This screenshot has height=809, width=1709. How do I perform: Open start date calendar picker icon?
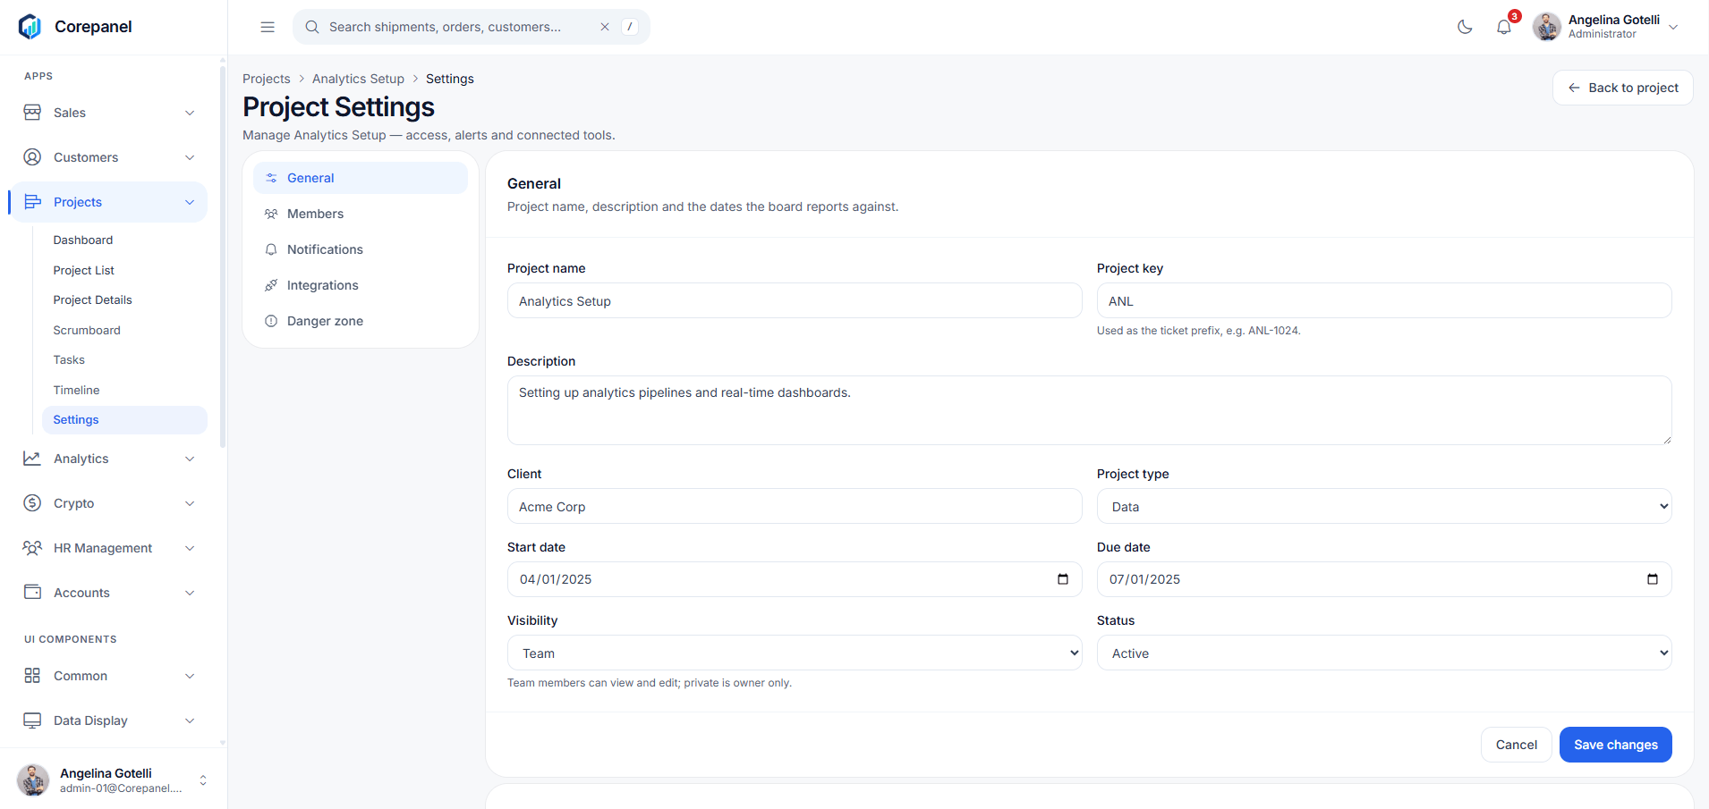pos(1063,579)
